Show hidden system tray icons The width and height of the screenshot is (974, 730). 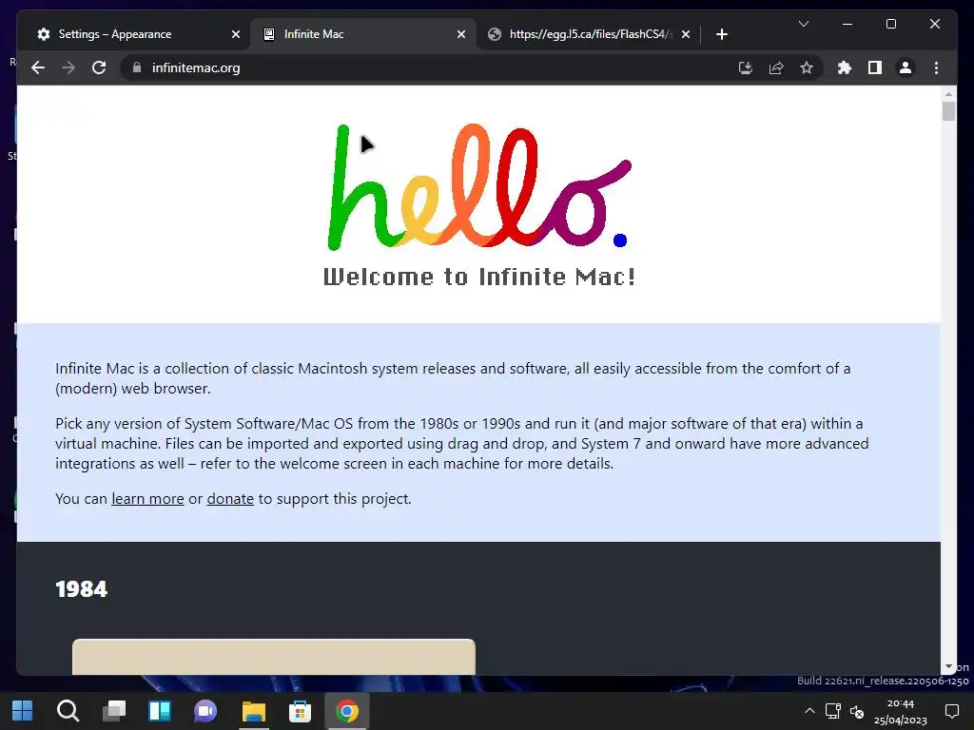(x=809, y=711)
